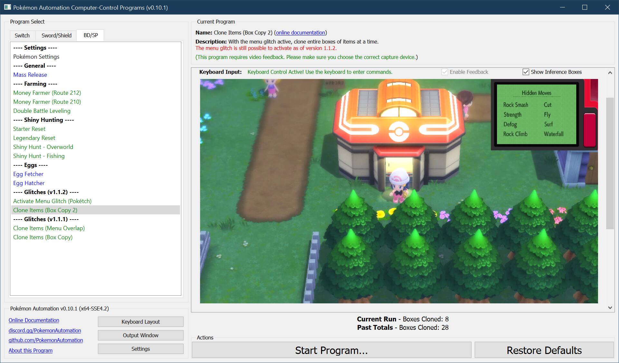619x363 pixels.
Task: Visit the github.com/PokemonAutomation link
Action: click(x=46, y=340)
